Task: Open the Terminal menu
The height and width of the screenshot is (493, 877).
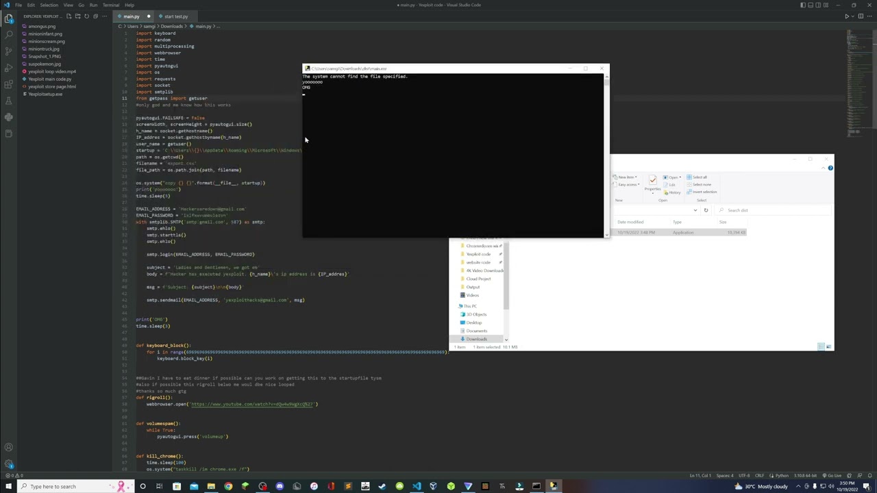Action: [111, 5]
